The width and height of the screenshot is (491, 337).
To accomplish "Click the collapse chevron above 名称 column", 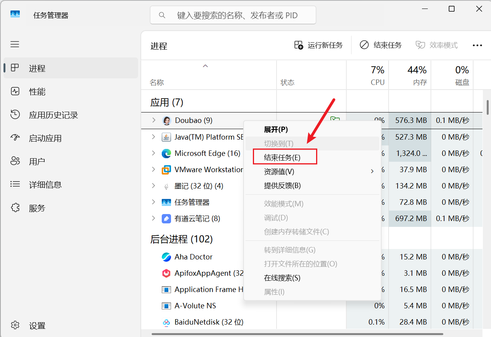I will coord(206,66).
